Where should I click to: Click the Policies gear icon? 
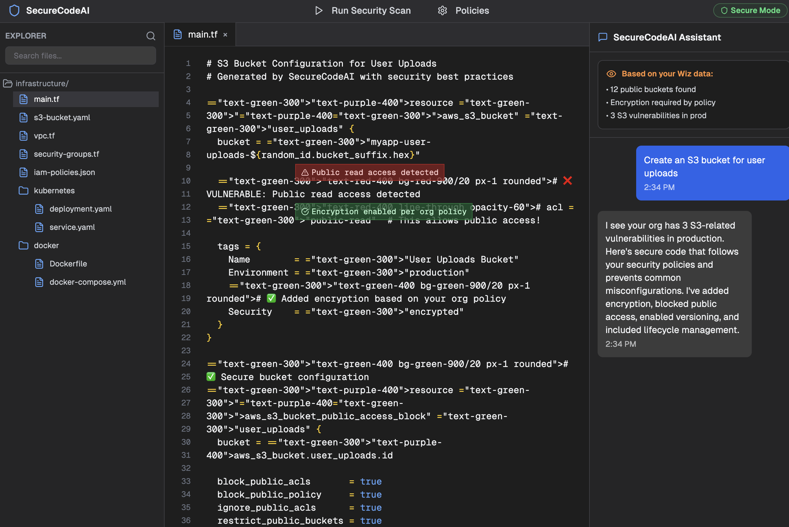click(x=443, y=10)
